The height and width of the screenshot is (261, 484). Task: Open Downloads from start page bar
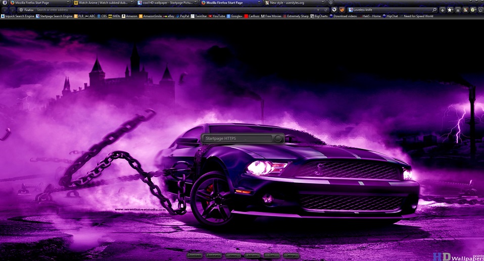click(x=195, y=255)
